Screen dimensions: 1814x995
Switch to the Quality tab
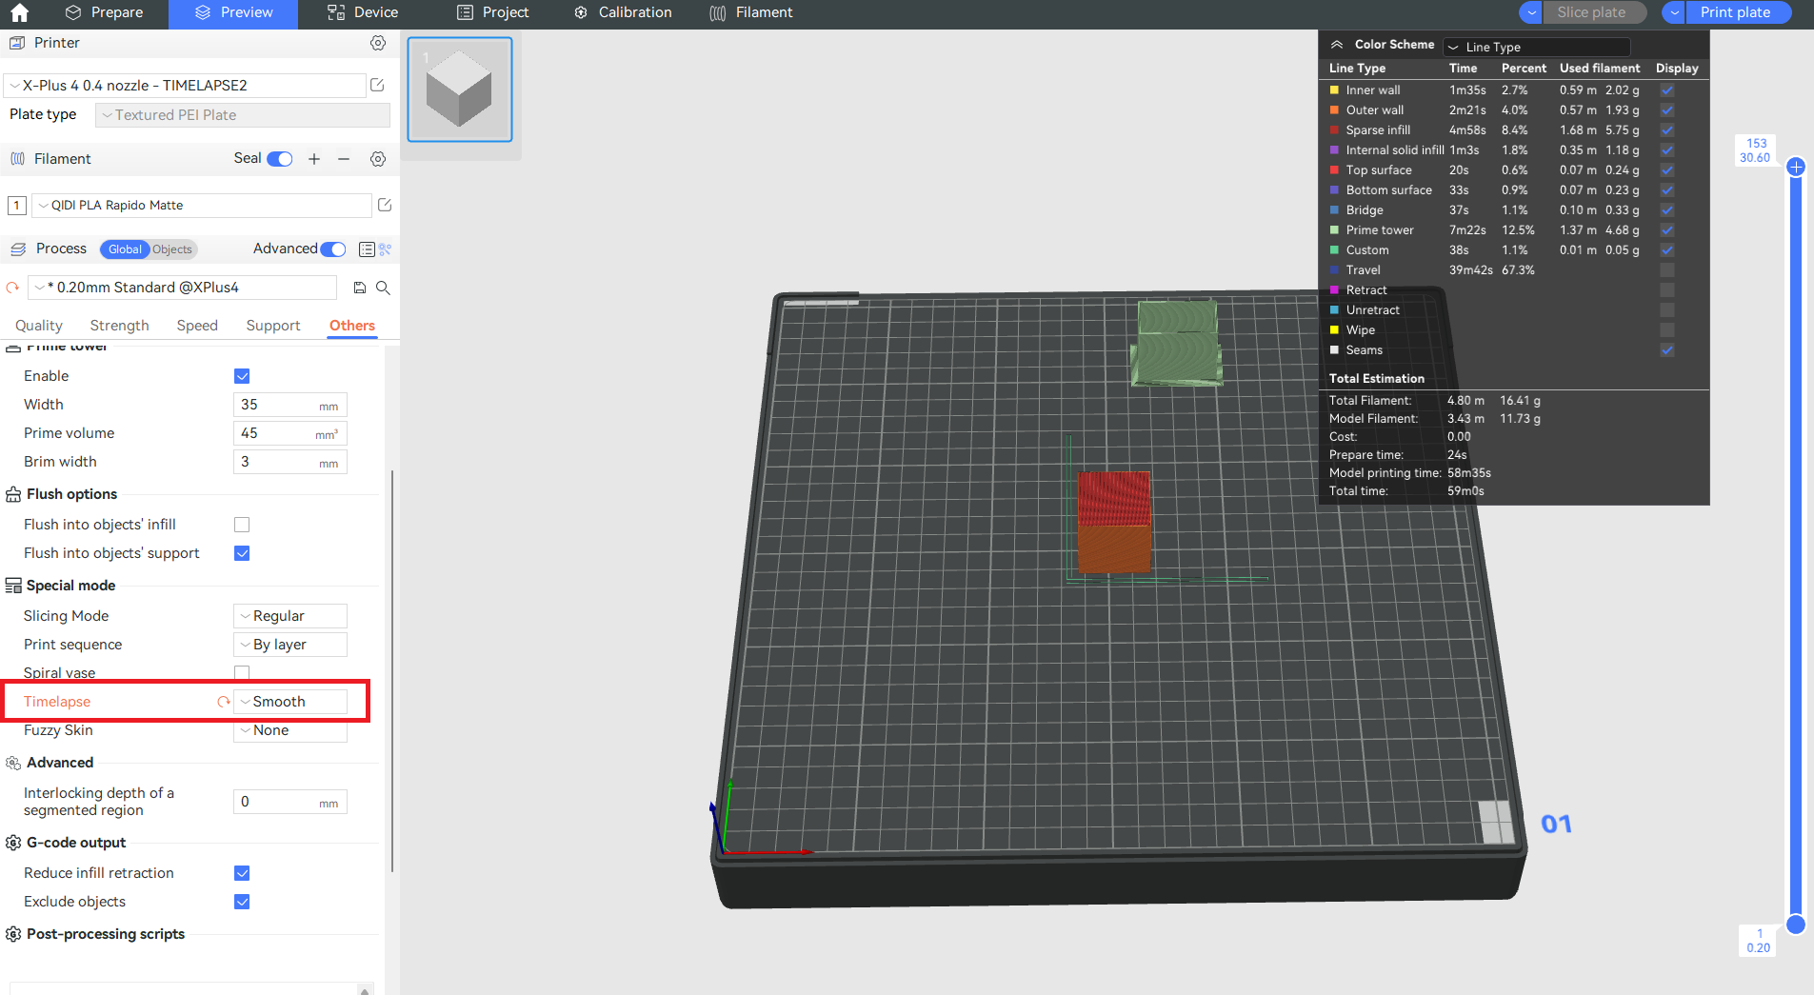pyautogui.click(x=38, y=325)
